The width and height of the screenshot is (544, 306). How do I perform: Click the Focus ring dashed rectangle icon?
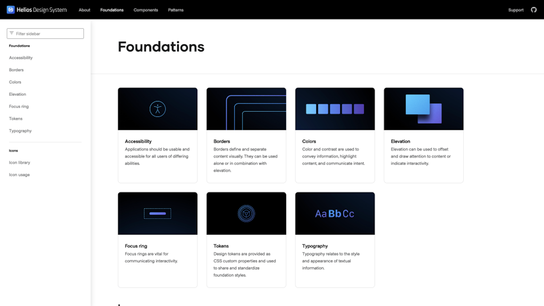157,214
